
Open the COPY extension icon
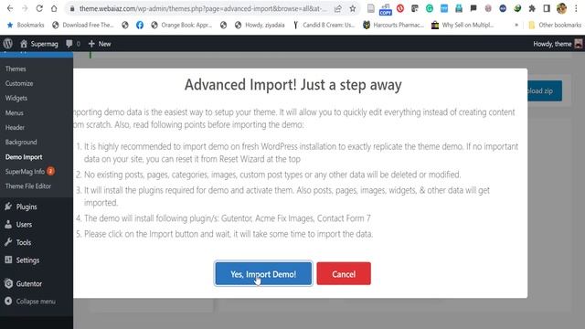[385, 9]
